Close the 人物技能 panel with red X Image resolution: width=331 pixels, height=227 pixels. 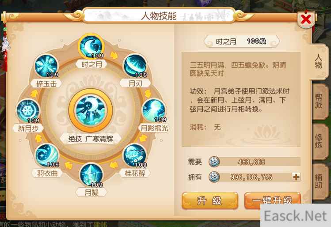pyautogui.click(x=306, y=19)
